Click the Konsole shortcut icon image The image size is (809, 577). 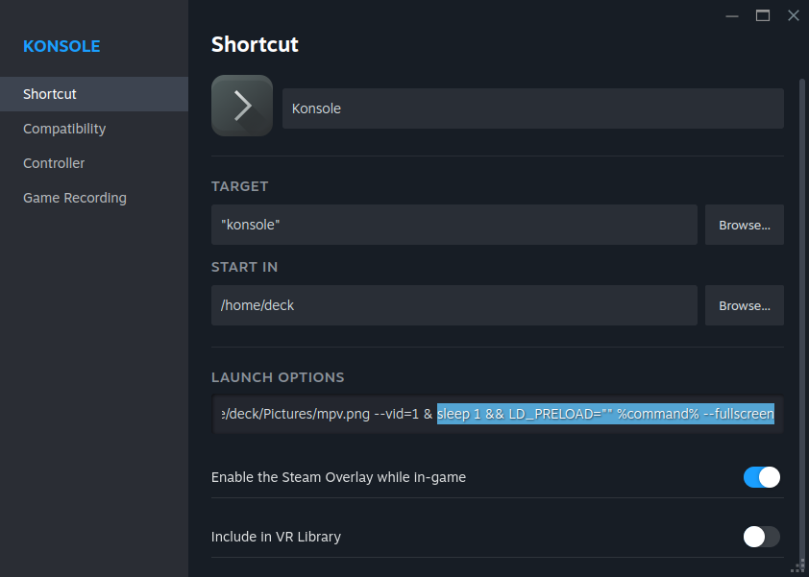click(242, 106)
